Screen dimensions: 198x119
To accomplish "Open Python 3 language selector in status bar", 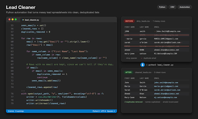I will coord(96,111).
